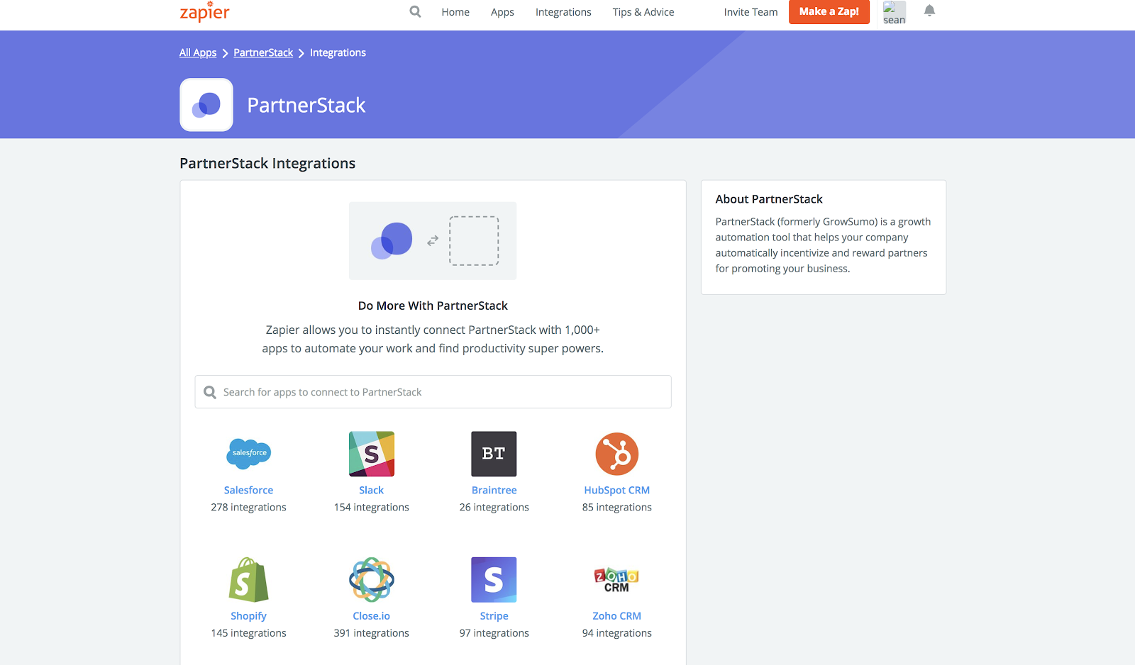The image size is (1135, 665).
Task: Click the swap arrows between app icons
Action: pyautogui.click(x=433, y=241)
